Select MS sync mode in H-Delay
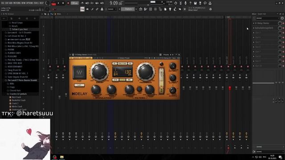The height and width of the screenshot is (160, 285). click(129, 80)
